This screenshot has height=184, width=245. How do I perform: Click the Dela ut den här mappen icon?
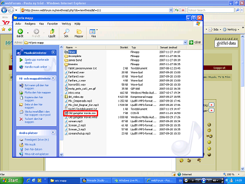[x=21, y=104]
